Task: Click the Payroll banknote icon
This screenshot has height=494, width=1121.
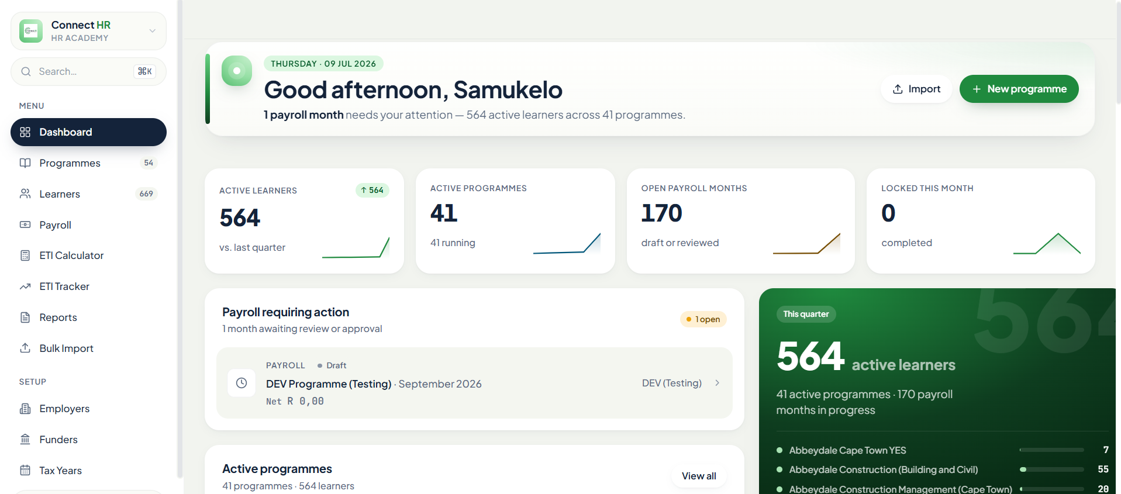Action: pyautogui.click(x=25, y=224)
